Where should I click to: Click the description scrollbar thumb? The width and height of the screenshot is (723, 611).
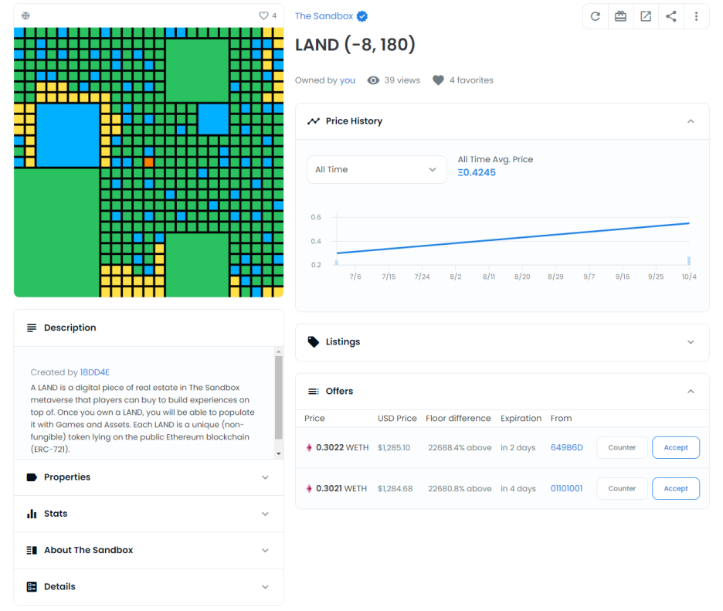click(x=279, y=398)
